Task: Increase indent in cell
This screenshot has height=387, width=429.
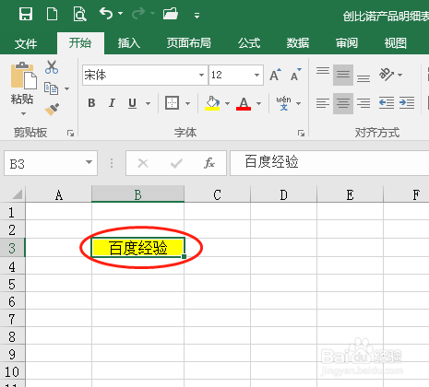Action: tap(407, 102)
